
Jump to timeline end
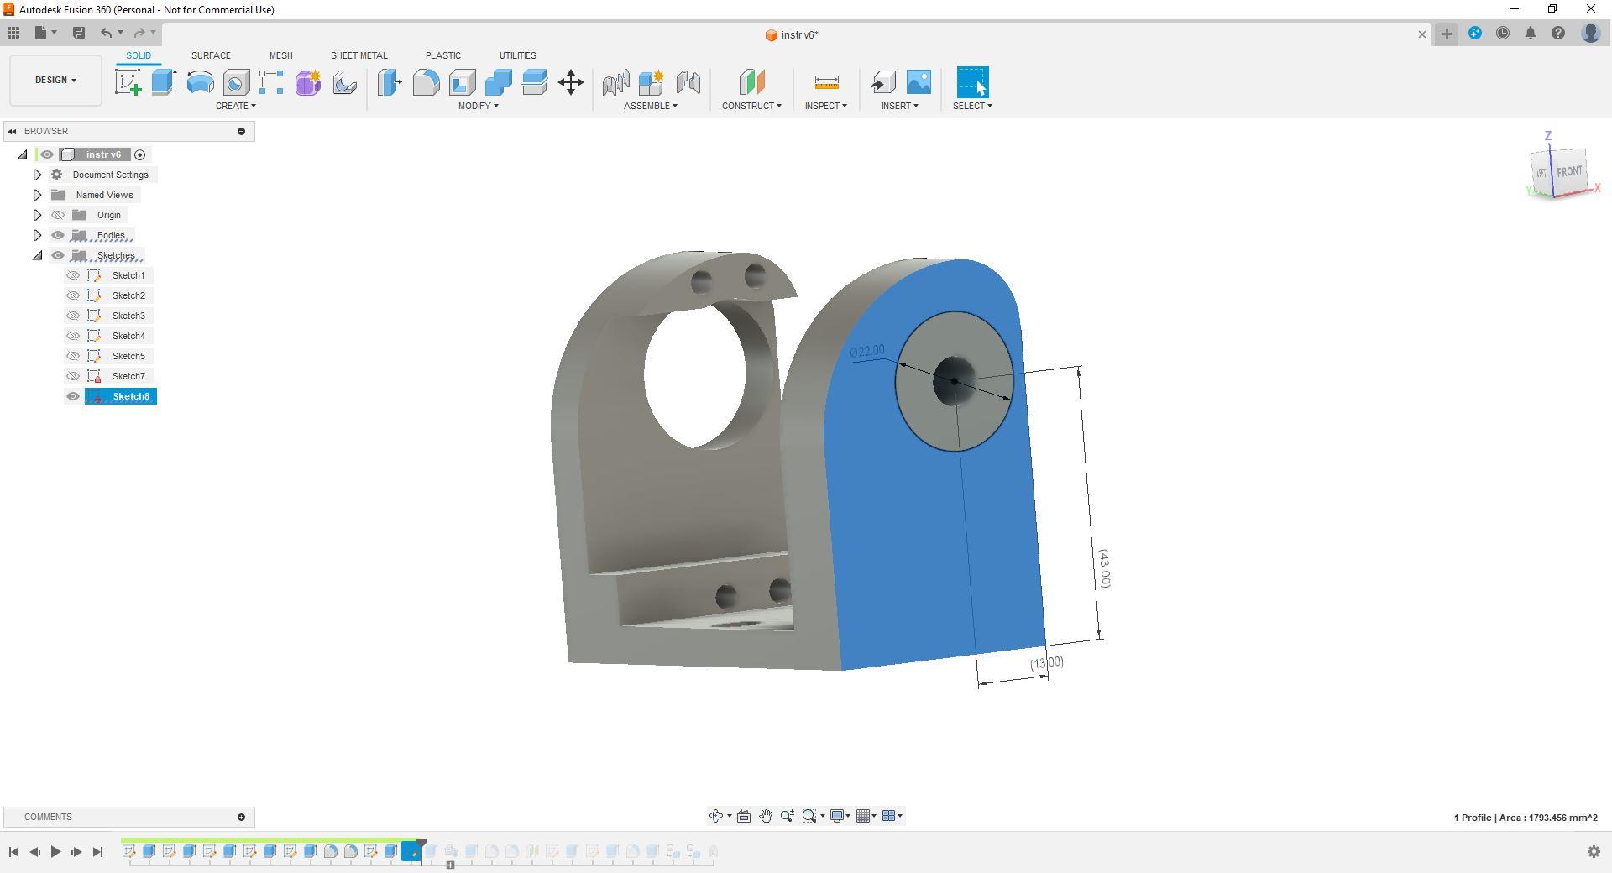97,851
